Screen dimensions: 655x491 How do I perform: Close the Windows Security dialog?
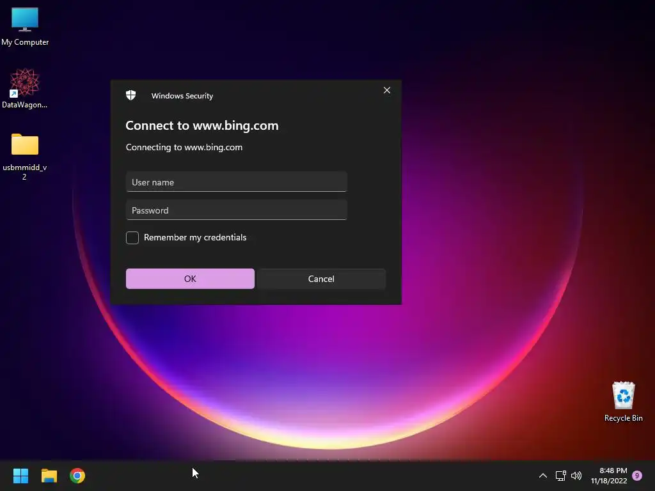[x=387, y=90]
